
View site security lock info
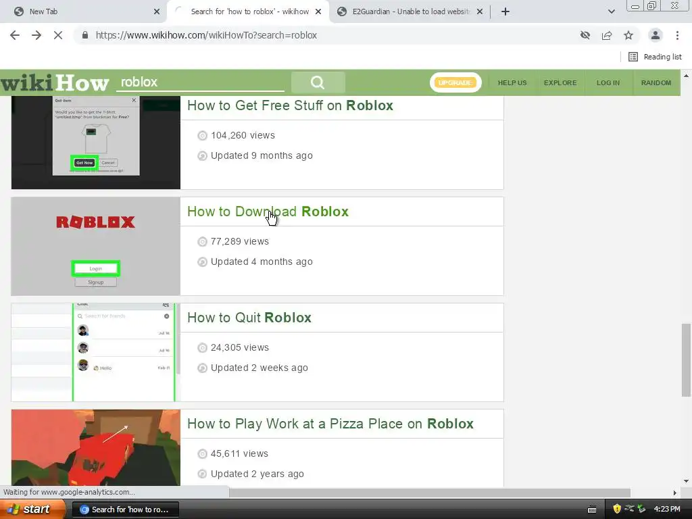(x=85, y=35)
